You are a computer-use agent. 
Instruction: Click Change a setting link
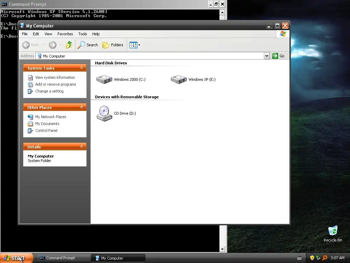49,91
